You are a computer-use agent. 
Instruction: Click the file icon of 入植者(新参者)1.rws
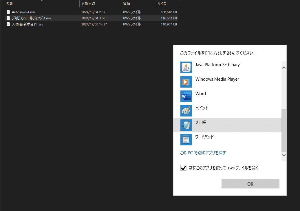pyautogui.click(x=8, y=24)
